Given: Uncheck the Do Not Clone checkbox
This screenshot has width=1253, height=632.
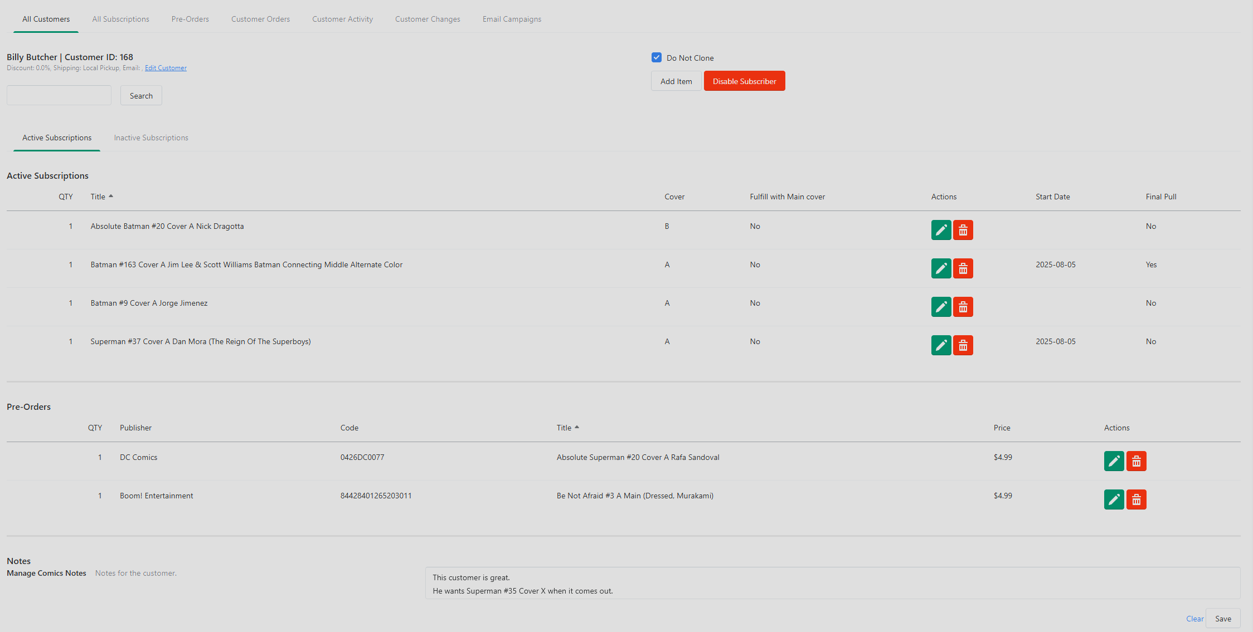Looking at the screenshot, I should 657,57.
